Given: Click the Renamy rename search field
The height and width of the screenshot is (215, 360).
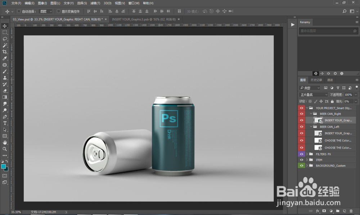Looking at the screenshot, I should pyautogui.click(x=328, y=31).
